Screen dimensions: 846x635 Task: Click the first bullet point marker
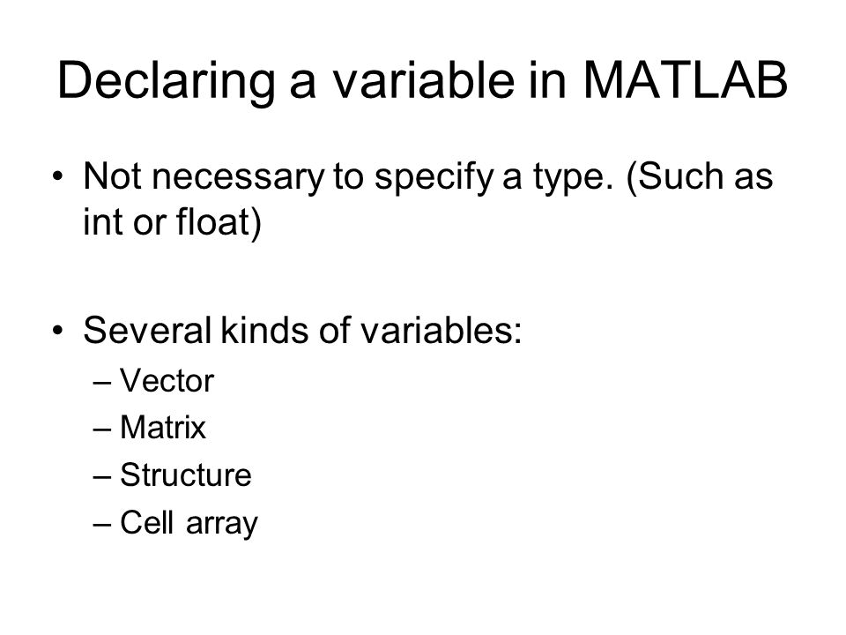point(58,176)
